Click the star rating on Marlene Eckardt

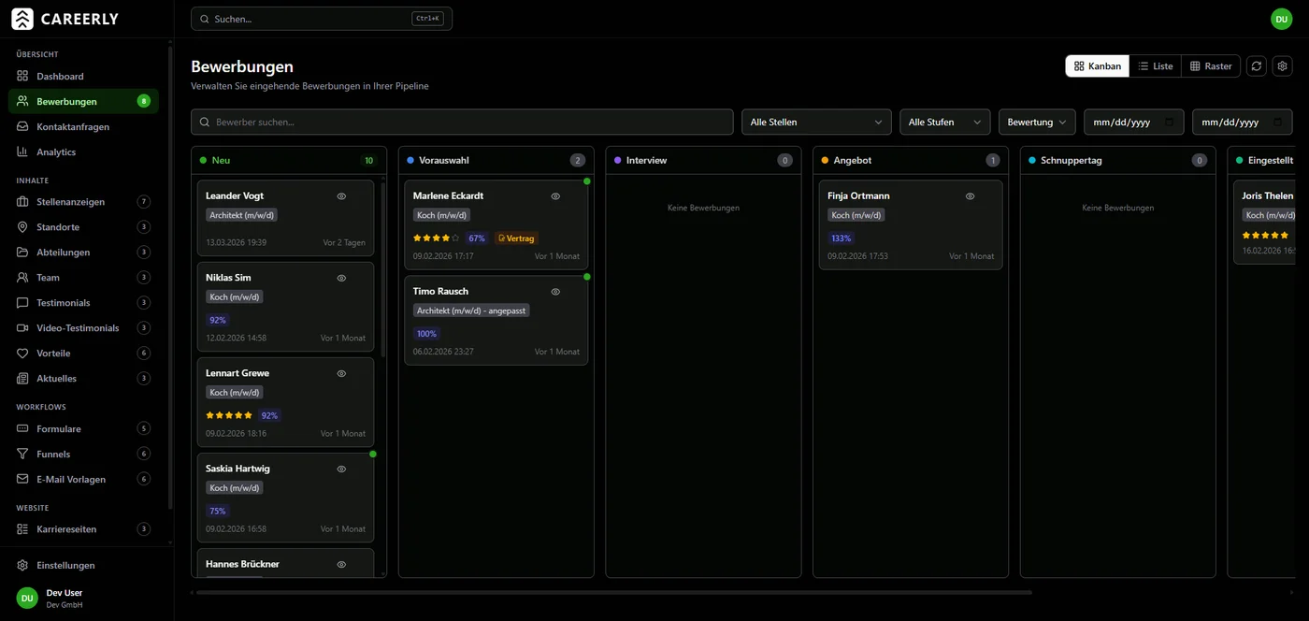(437, 238)
